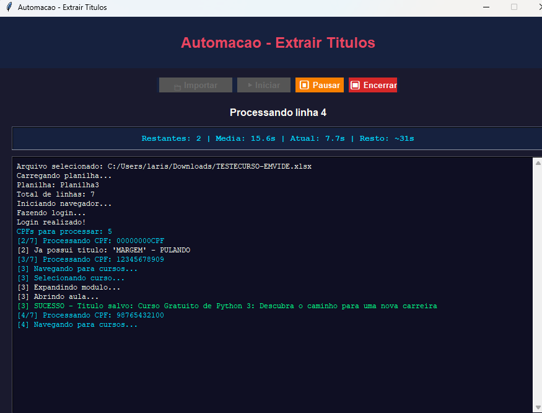
Task: Click the 'Iniciando navegador...' log line
Action: [64, 203]
